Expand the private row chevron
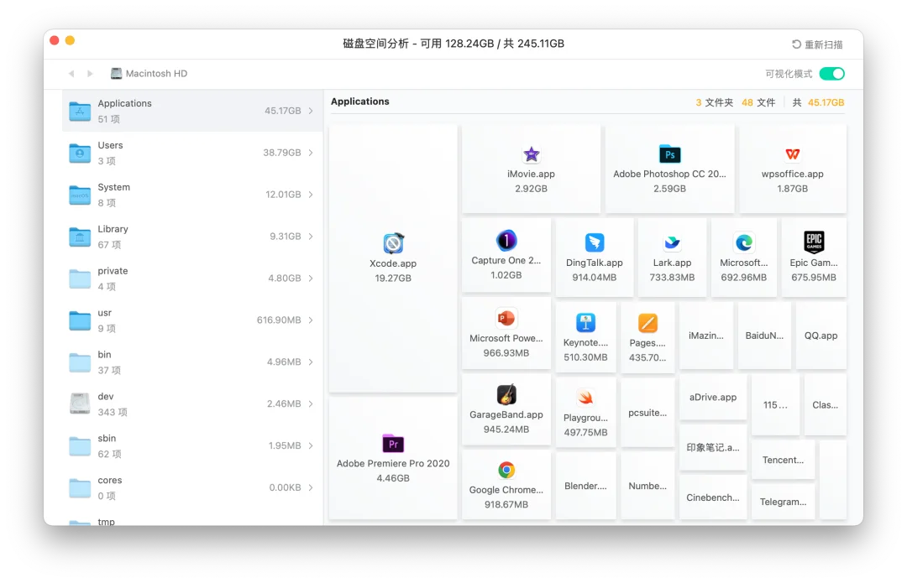 [x=311, y=278]
